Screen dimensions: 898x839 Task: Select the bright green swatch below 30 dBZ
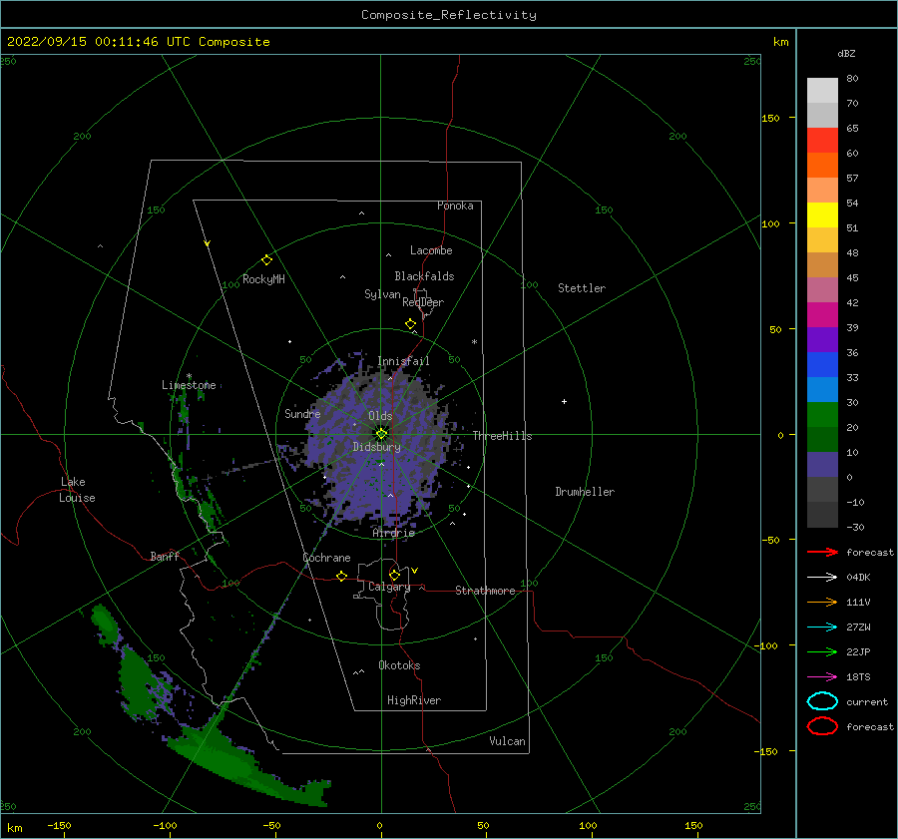point(822,415)
